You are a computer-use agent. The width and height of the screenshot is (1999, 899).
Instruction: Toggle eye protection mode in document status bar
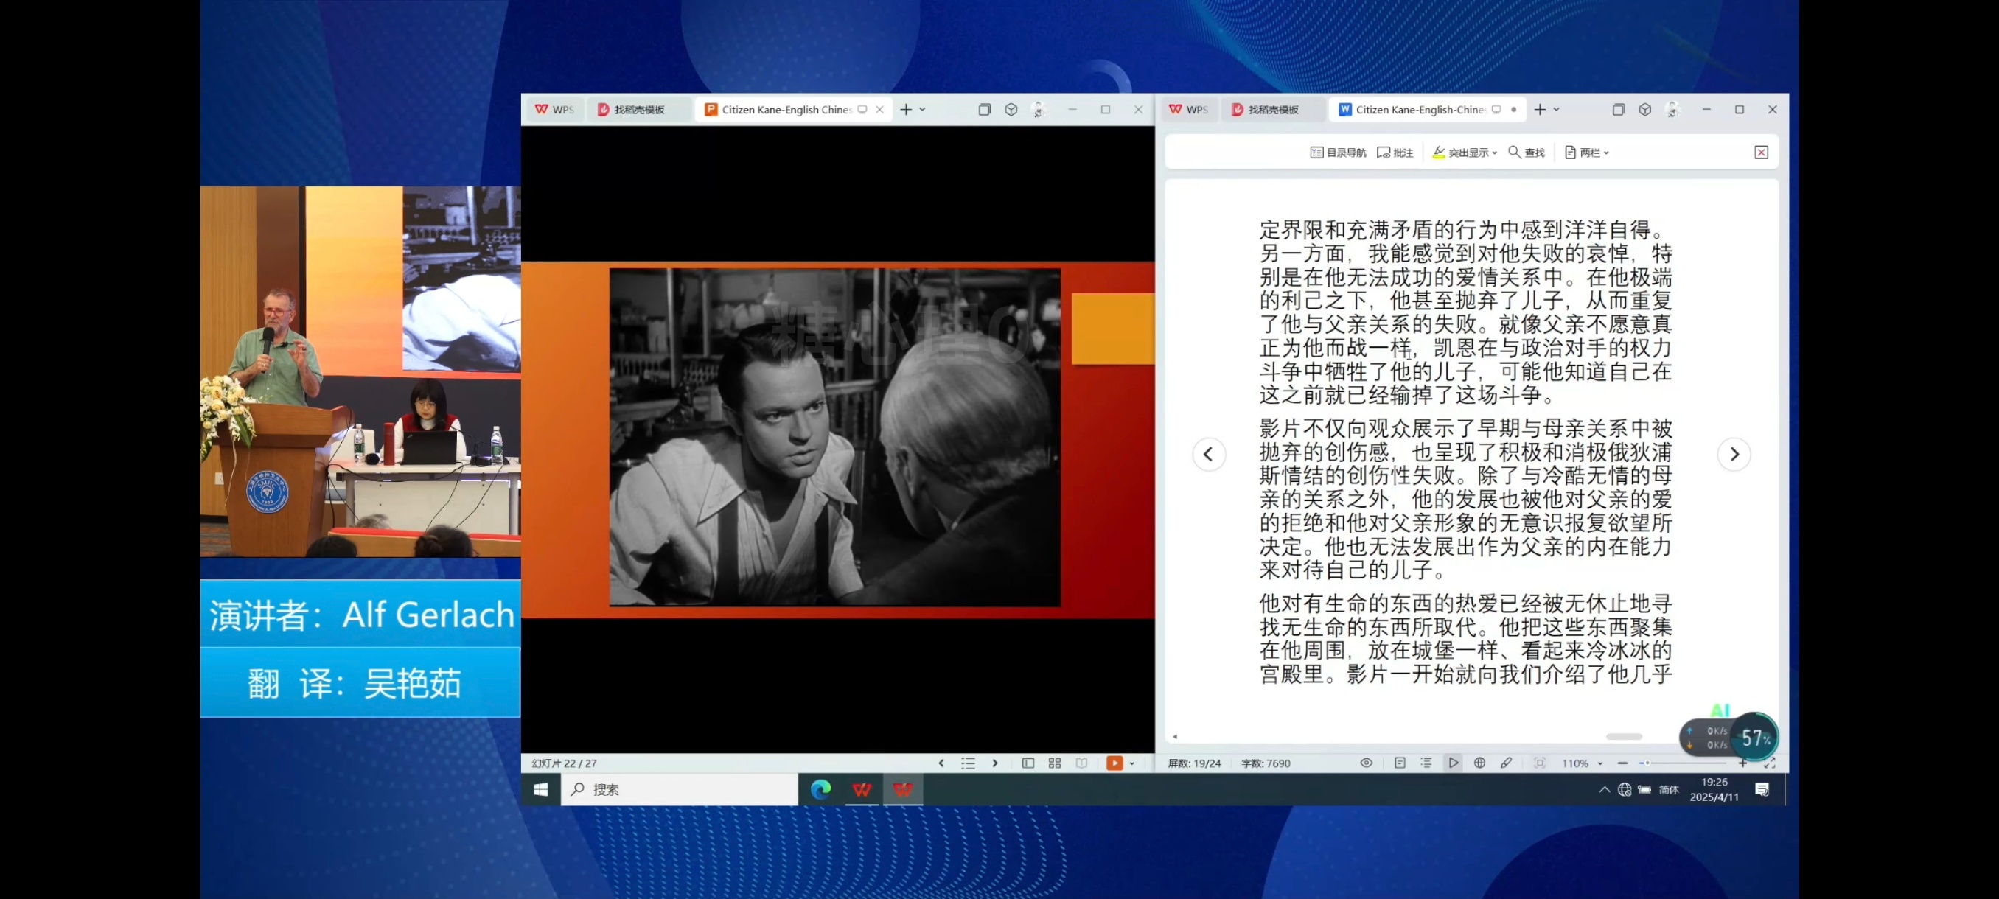pos(1367,763)
